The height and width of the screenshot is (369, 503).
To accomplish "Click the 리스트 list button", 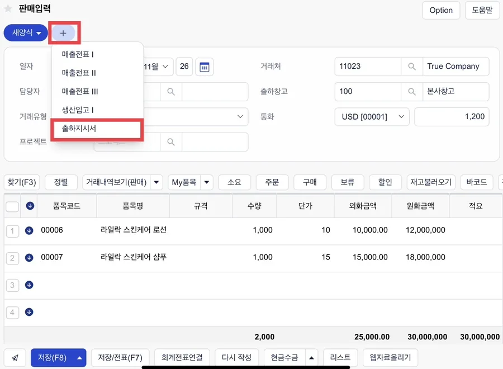I will [340, 358].
